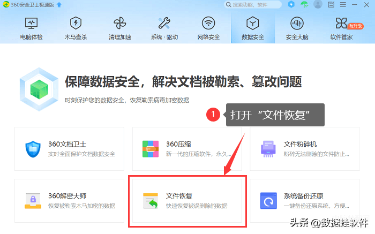Open 文件恢复 card title

click(179, 196)
